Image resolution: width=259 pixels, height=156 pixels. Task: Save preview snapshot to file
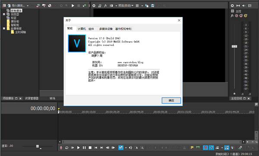153,6
